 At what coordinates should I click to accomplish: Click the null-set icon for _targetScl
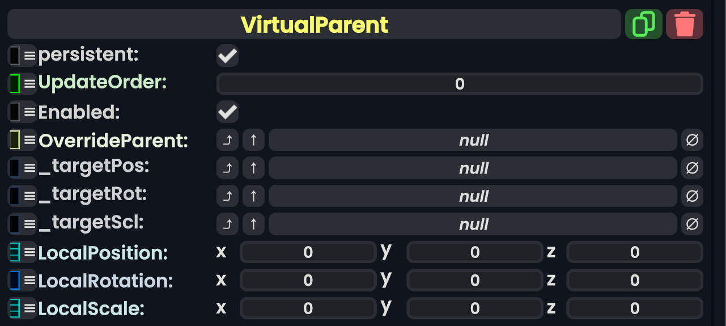pos(692,225)
